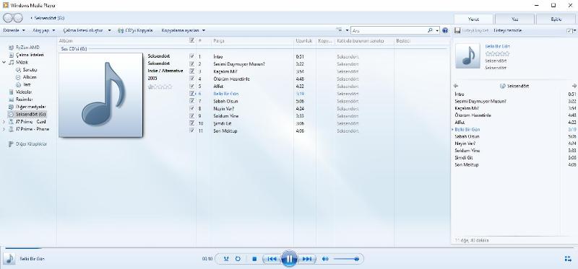Adjust the volume slider
Viewport: 578px width, 269px height.
[x=347, y=259]
